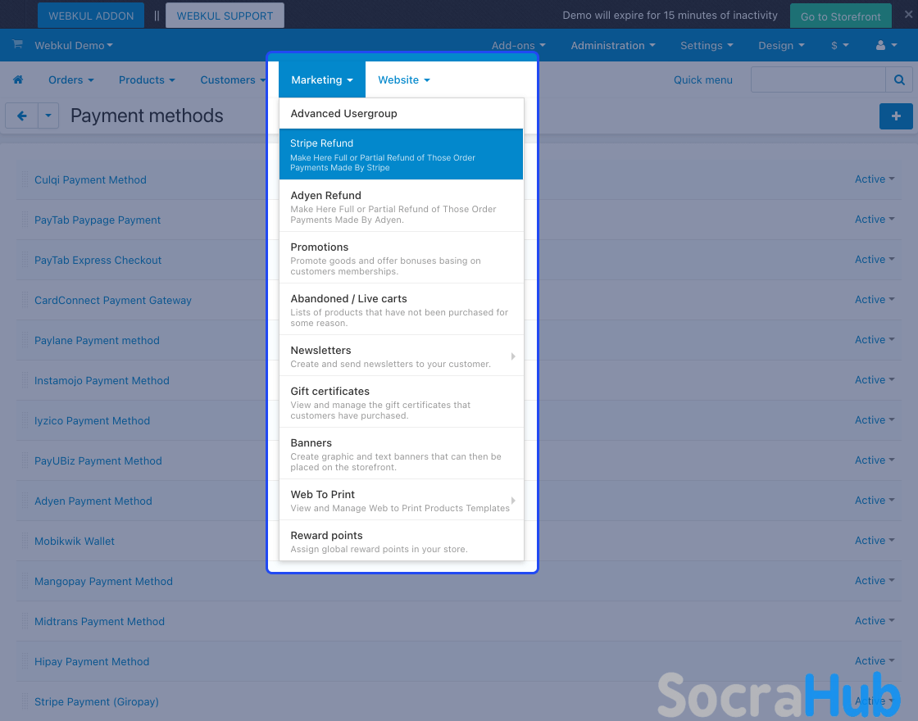Open the Administration menu
This screenshot has height=721, width=918.
613,45
